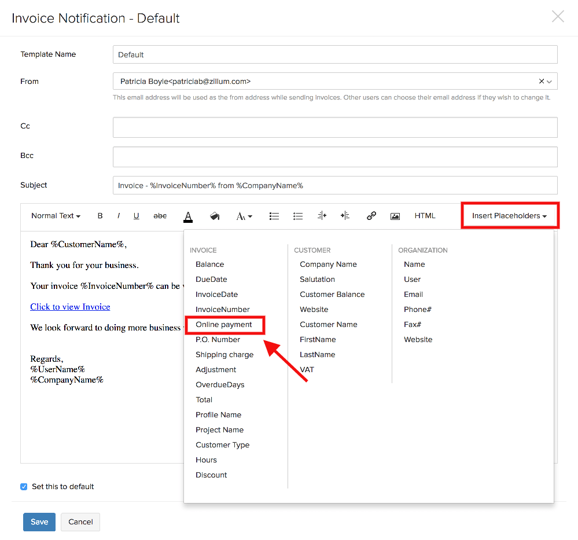The height and width of the screenshot is (540, 578).
Task: Uncheck the Set this to default checkbox
Action: [x=24, y=487]
